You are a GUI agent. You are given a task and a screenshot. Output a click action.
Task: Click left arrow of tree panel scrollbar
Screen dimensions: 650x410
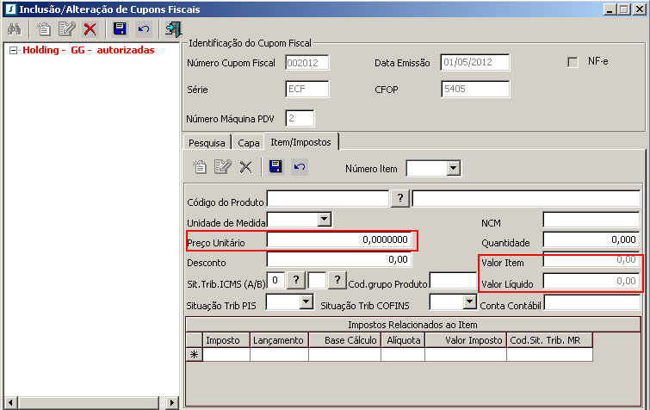(11, 402)
